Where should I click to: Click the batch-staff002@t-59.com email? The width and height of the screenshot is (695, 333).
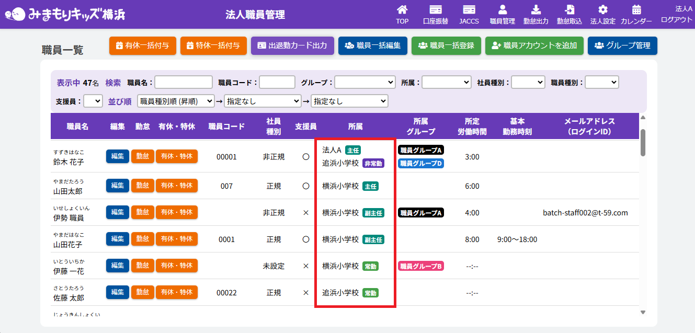coord(585,213)
